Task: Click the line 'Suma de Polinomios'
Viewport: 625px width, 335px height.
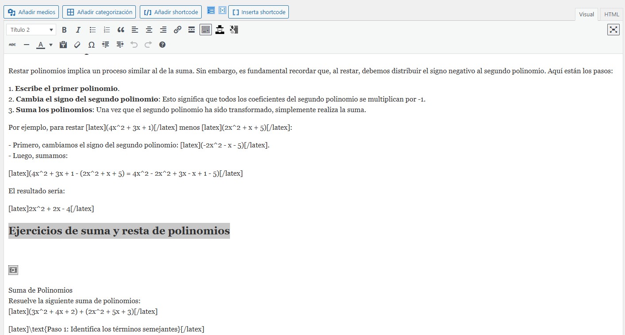Action: pyautogui.click(x=40, y=290)
